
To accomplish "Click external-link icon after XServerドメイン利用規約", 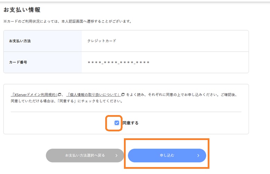I will pyautogui.click(x=60, y=95).
